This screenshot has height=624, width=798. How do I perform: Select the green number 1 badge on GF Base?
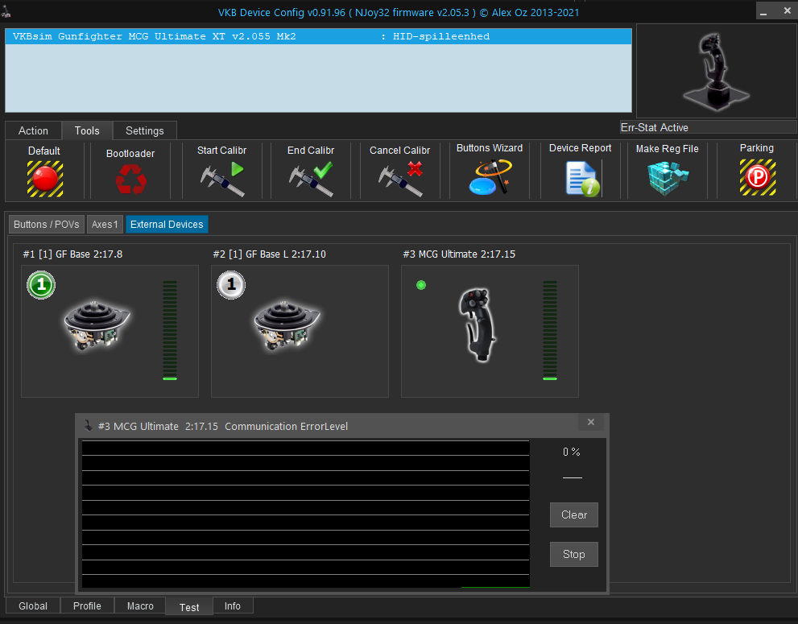(x=41, y=285)
